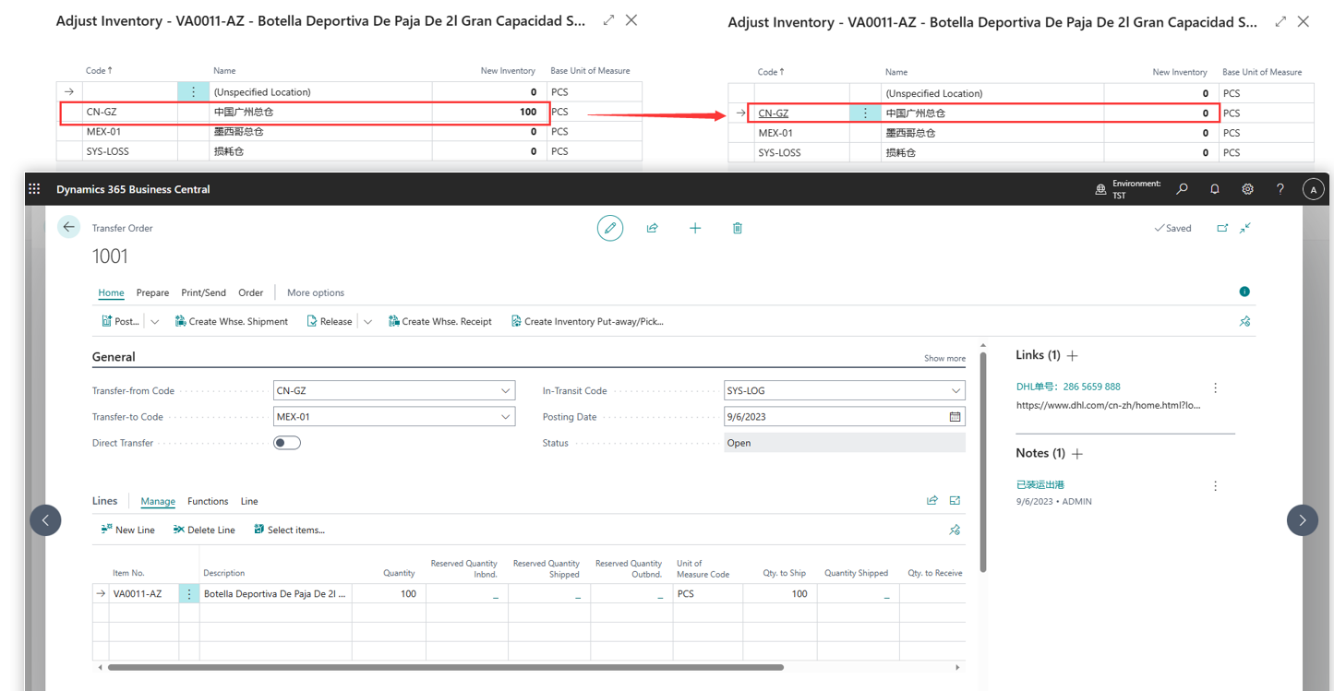The image size is (1334, 691).
Task: Click the plus icon to create new
Action: point(695,228)
